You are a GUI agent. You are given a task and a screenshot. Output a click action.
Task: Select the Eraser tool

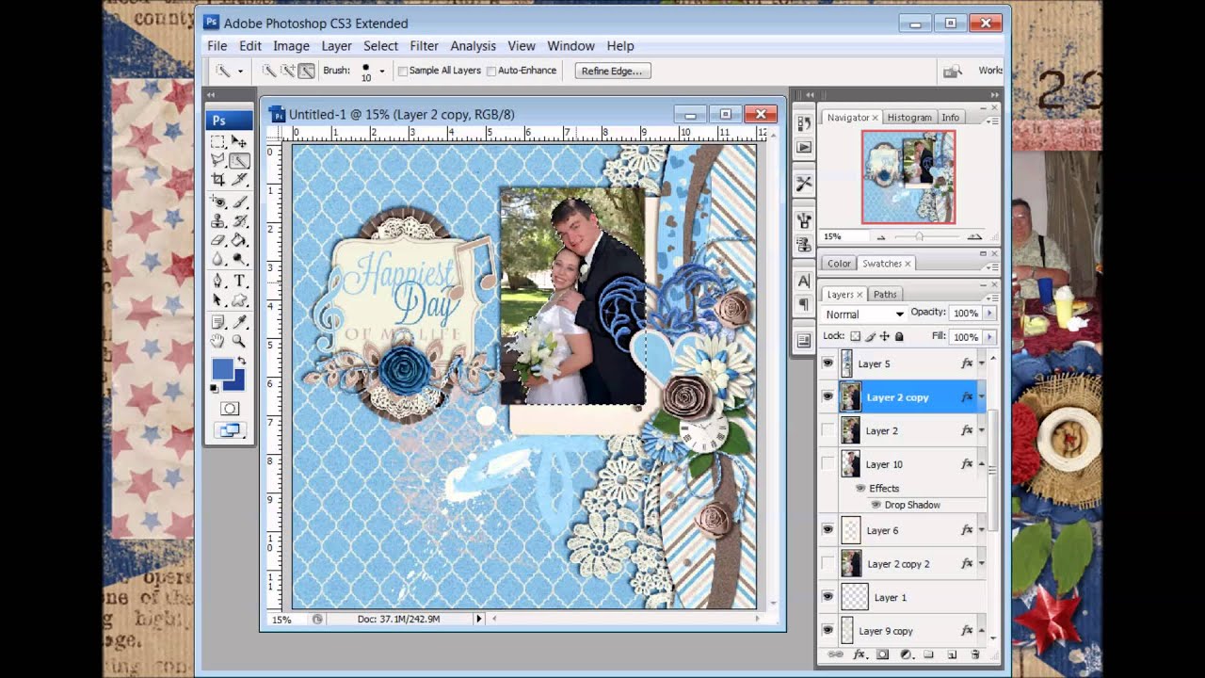pos(218,240)
